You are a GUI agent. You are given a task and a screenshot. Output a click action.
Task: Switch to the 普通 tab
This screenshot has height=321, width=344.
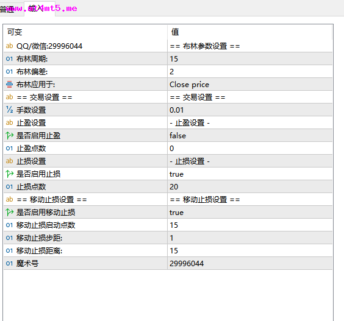tap(8, 9)
